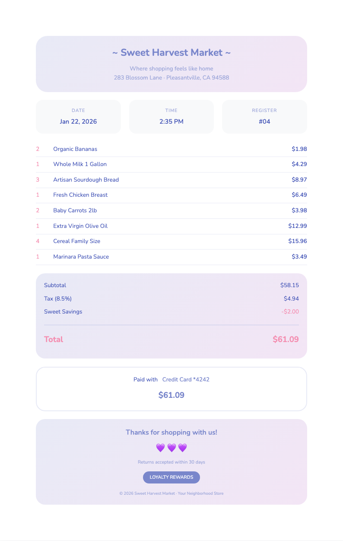
Task: Click the 2:35 PM time card
Action: (x=171, y=117)
